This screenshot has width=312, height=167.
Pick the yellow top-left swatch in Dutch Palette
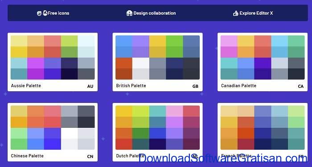124,111
